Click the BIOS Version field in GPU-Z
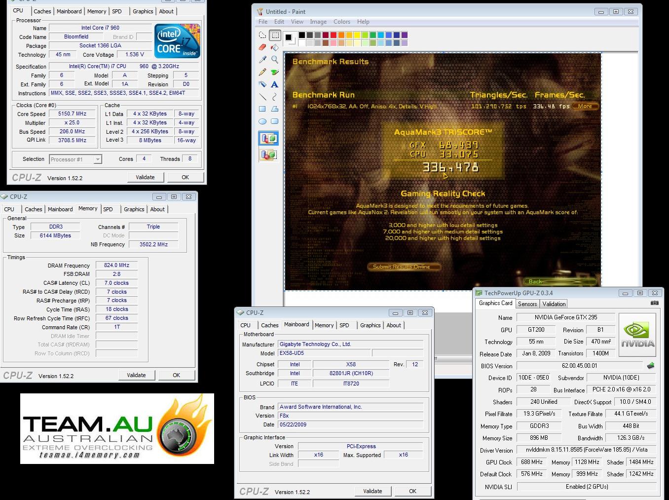Image resolution: width=669 pixels, height=500 pixels. coord(580,366)
